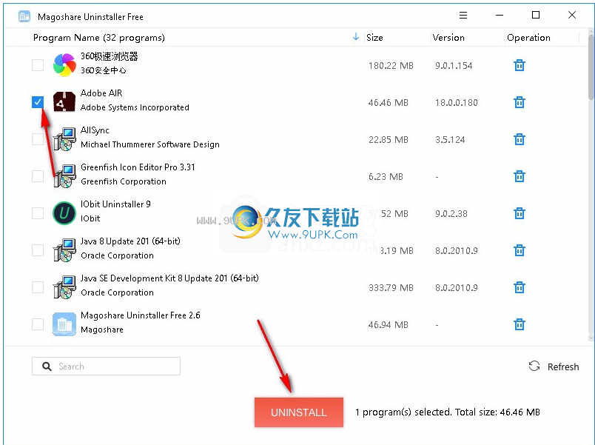Click size value 333.79 MB
This screenshot has height=445, width=595.
(391, 288)
